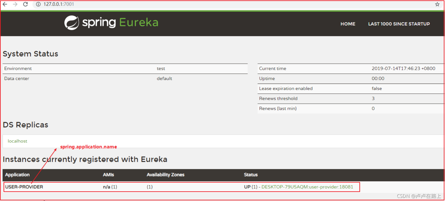Reload the page with the refresh icon
This screenshot has width=445, height=201.
pyautogui.click(x=25, y=4)
